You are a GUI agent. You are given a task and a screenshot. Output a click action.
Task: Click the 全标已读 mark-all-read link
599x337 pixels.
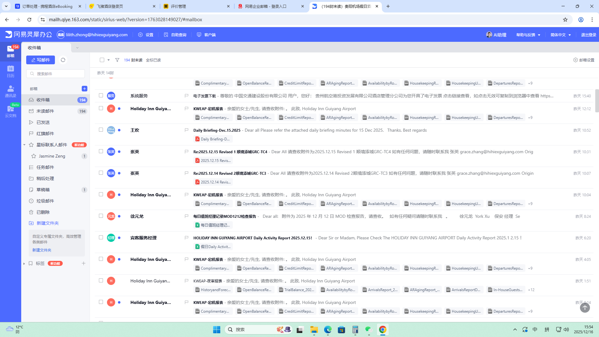pos(153,60)
